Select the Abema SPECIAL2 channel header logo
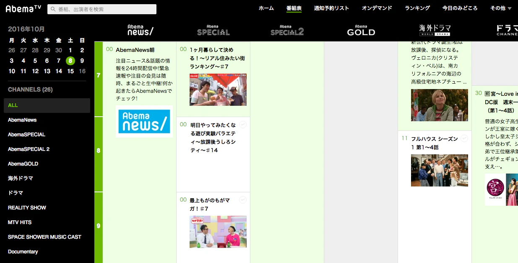The image size is (518, 263). [287, 30]
